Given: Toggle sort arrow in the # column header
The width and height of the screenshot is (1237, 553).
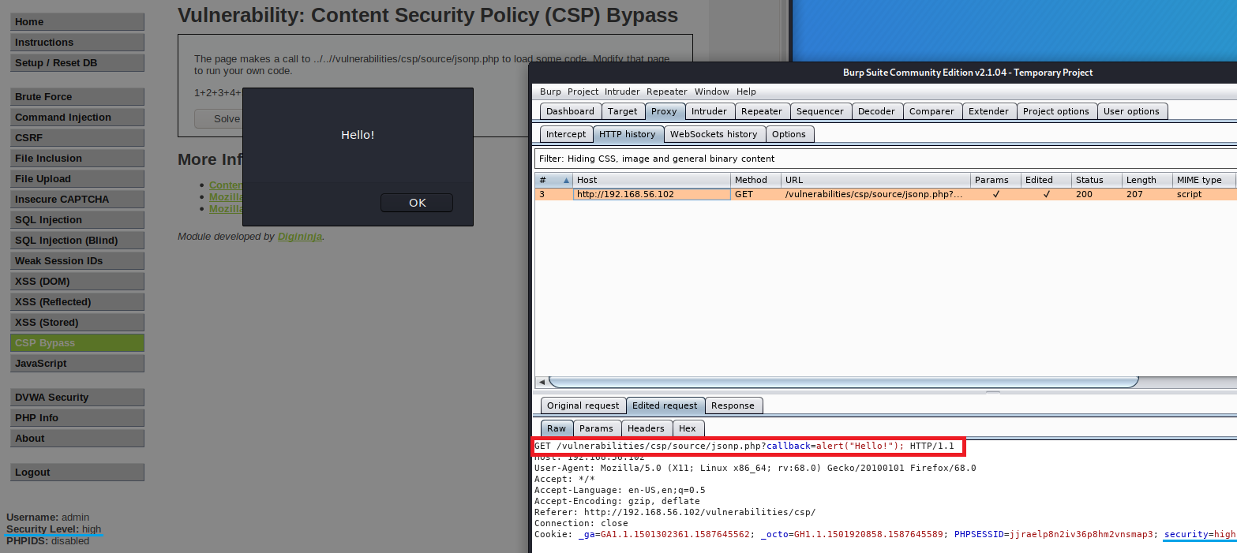Looking at the screenshot, I should tap(565, 180).
